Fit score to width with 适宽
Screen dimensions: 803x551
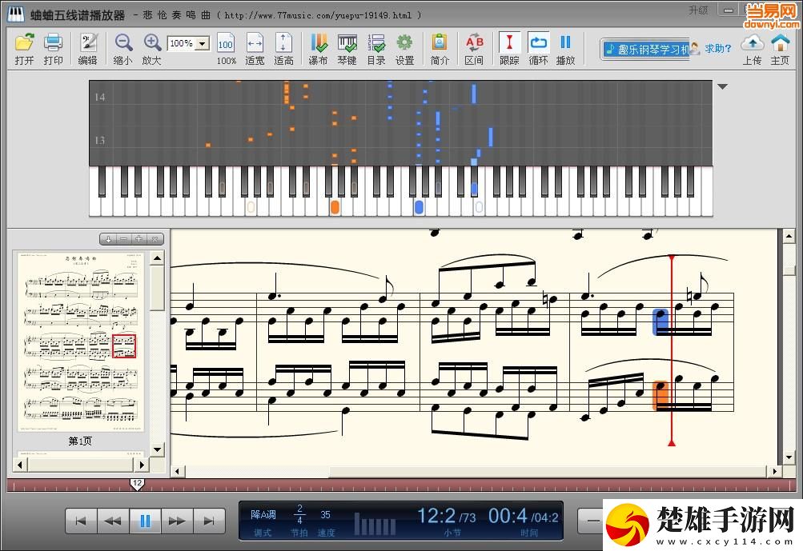coord(255,49)
